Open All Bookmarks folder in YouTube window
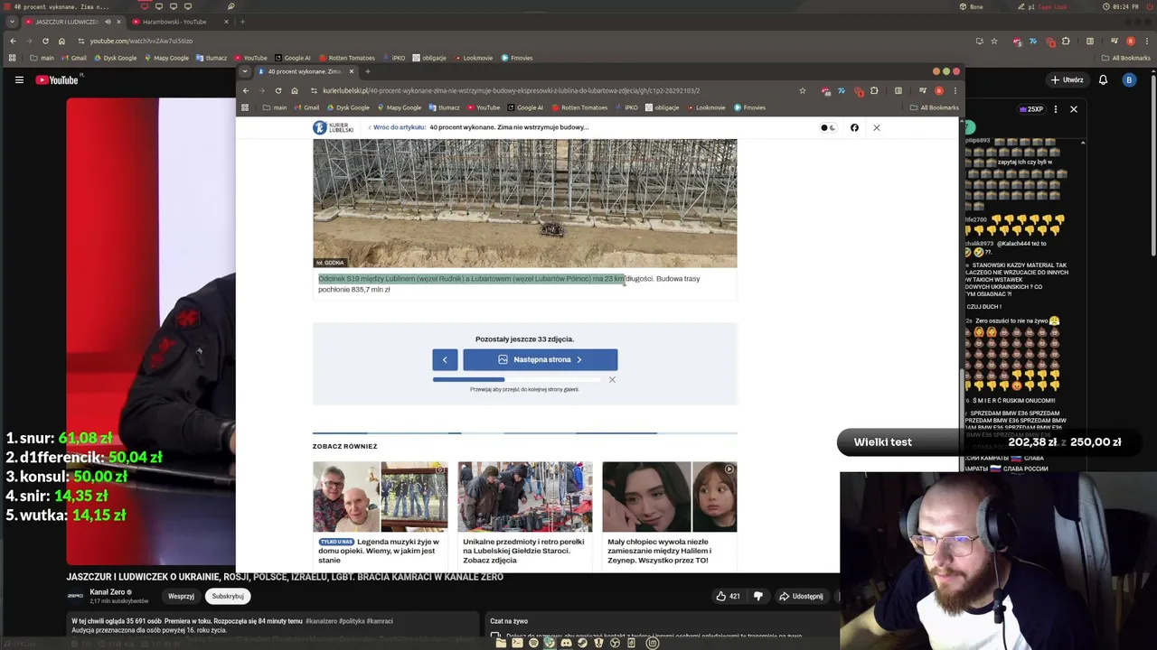Screen dimensions: 1157x650 1126,58
